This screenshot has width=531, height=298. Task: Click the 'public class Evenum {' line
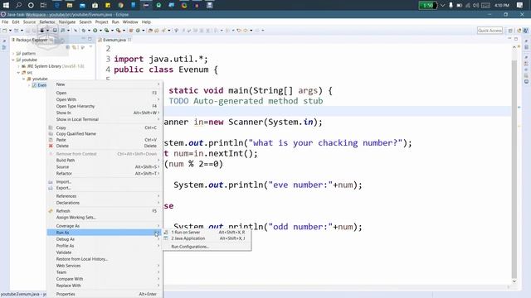click(x=166, y=70)
